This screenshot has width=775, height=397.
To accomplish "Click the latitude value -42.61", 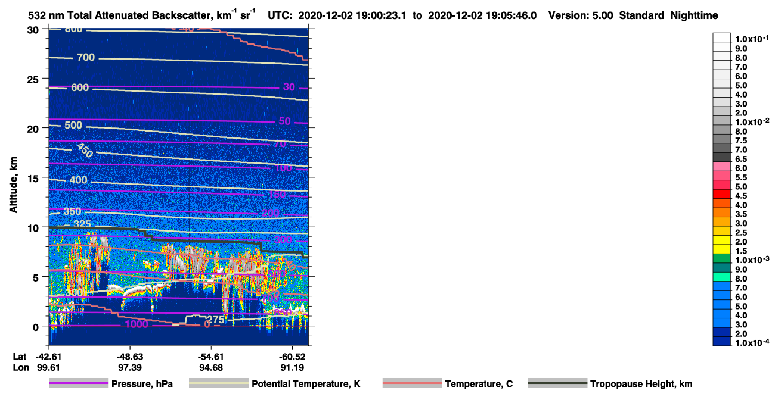I will click(48, 356).
